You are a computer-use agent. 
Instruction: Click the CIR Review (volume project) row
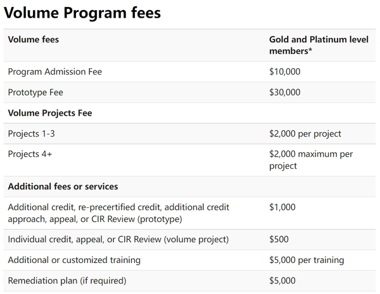pyautogui.click(x=118, y=239)
